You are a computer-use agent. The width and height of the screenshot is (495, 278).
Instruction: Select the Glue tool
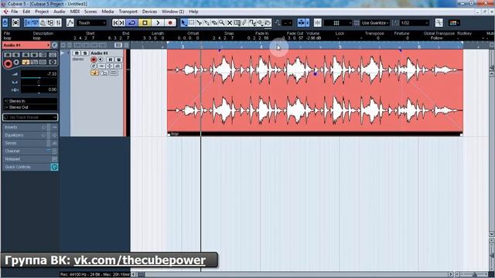207,22
